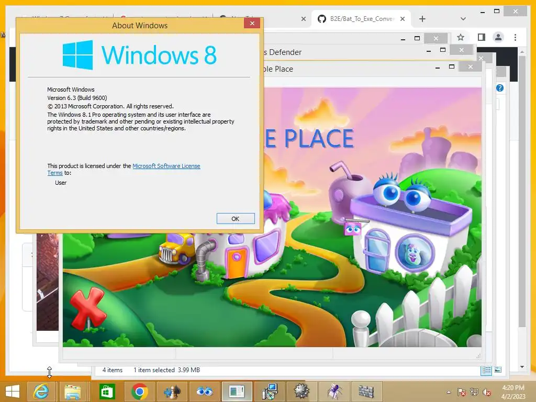The image size is (536, 402).
Task: Click the muted volume tray icon
Action: 487,392
